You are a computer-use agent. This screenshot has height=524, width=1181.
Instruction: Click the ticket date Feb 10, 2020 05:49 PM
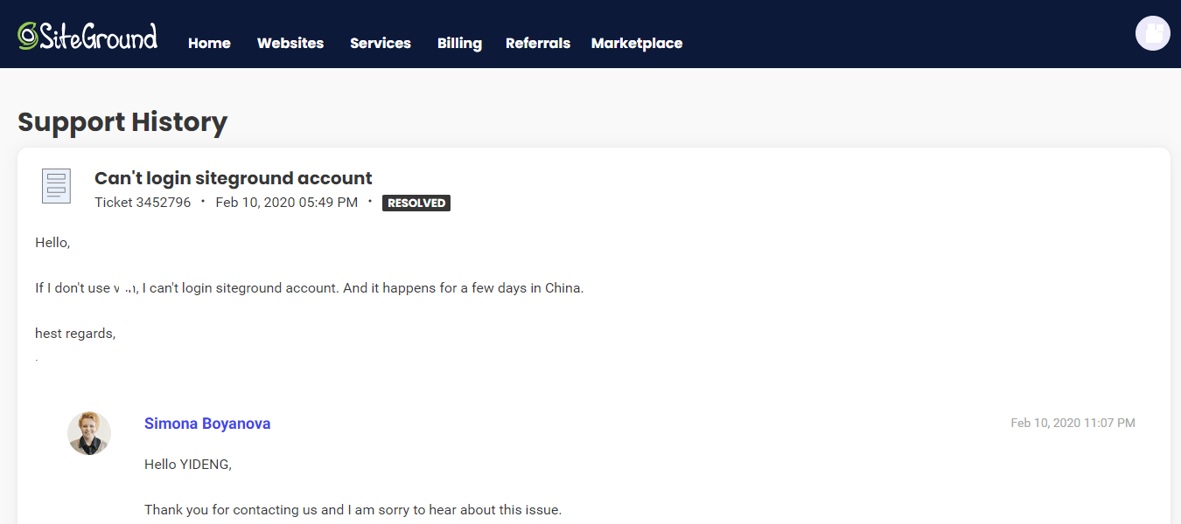click(x=286, y=203)
